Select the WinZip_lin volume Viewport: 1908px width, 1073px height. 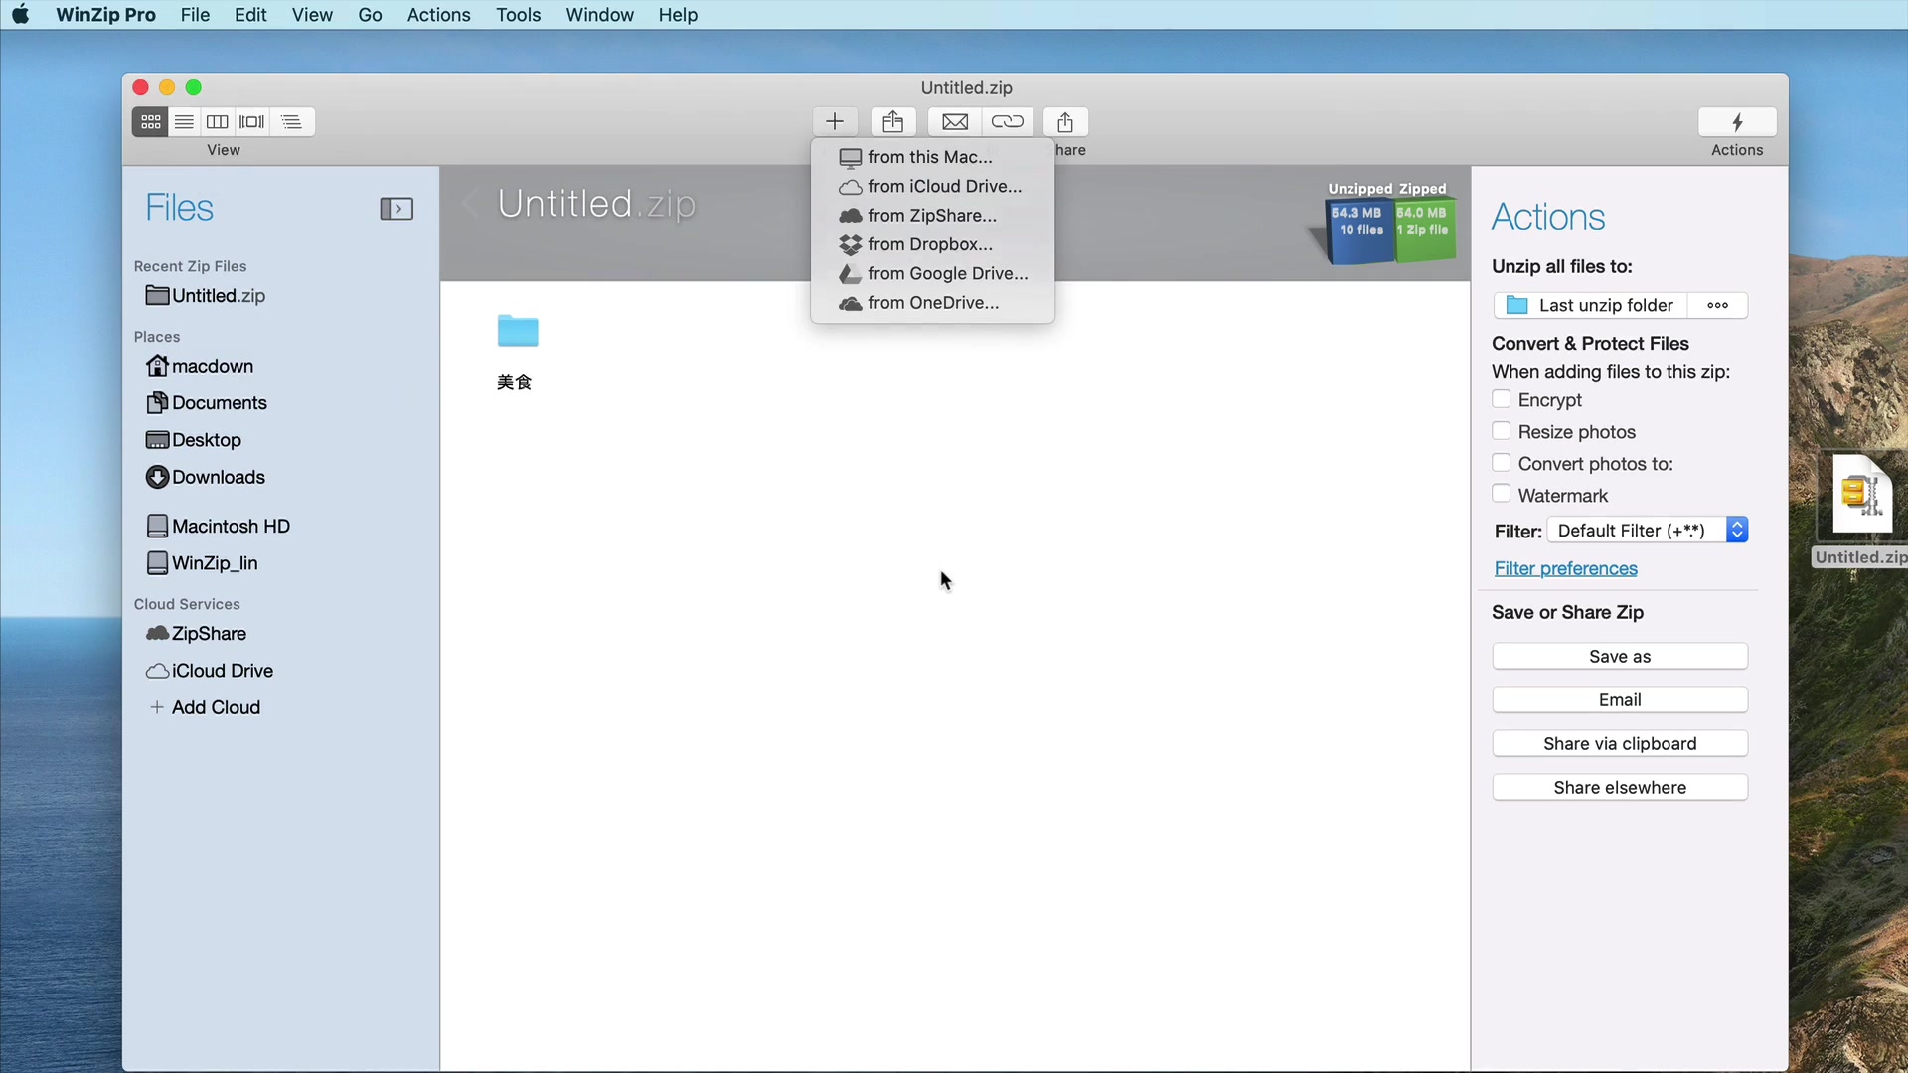click(202, 563)
